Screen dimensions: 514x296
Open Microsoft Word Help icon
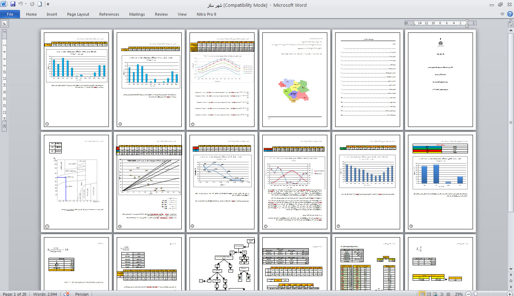pyautogui.click(x=510, y=14)
